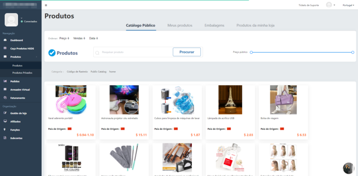The height and width of the screenshot is (176, 358).
Task: Click the Afiliados monitor icon
Action: pyautogui.click(x=5, y=121)
